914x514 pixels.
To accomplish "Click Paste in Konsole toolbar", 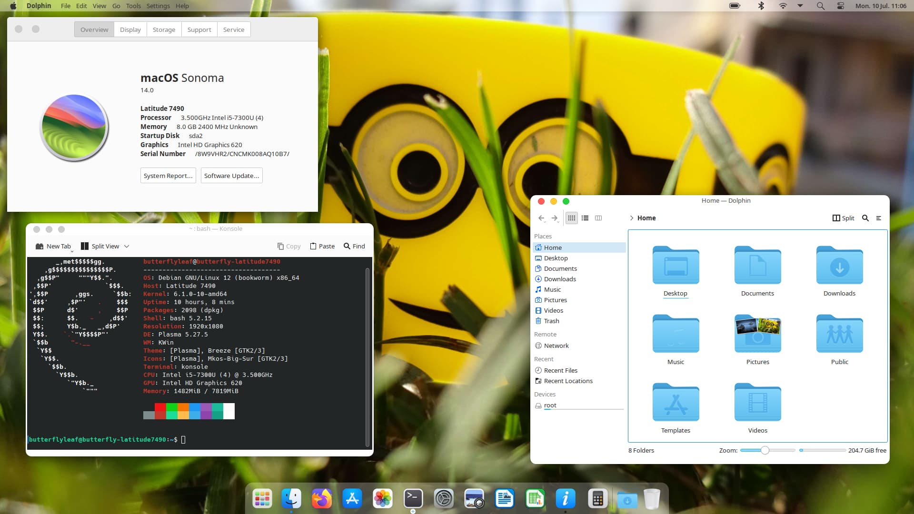I will click(322, 246).
